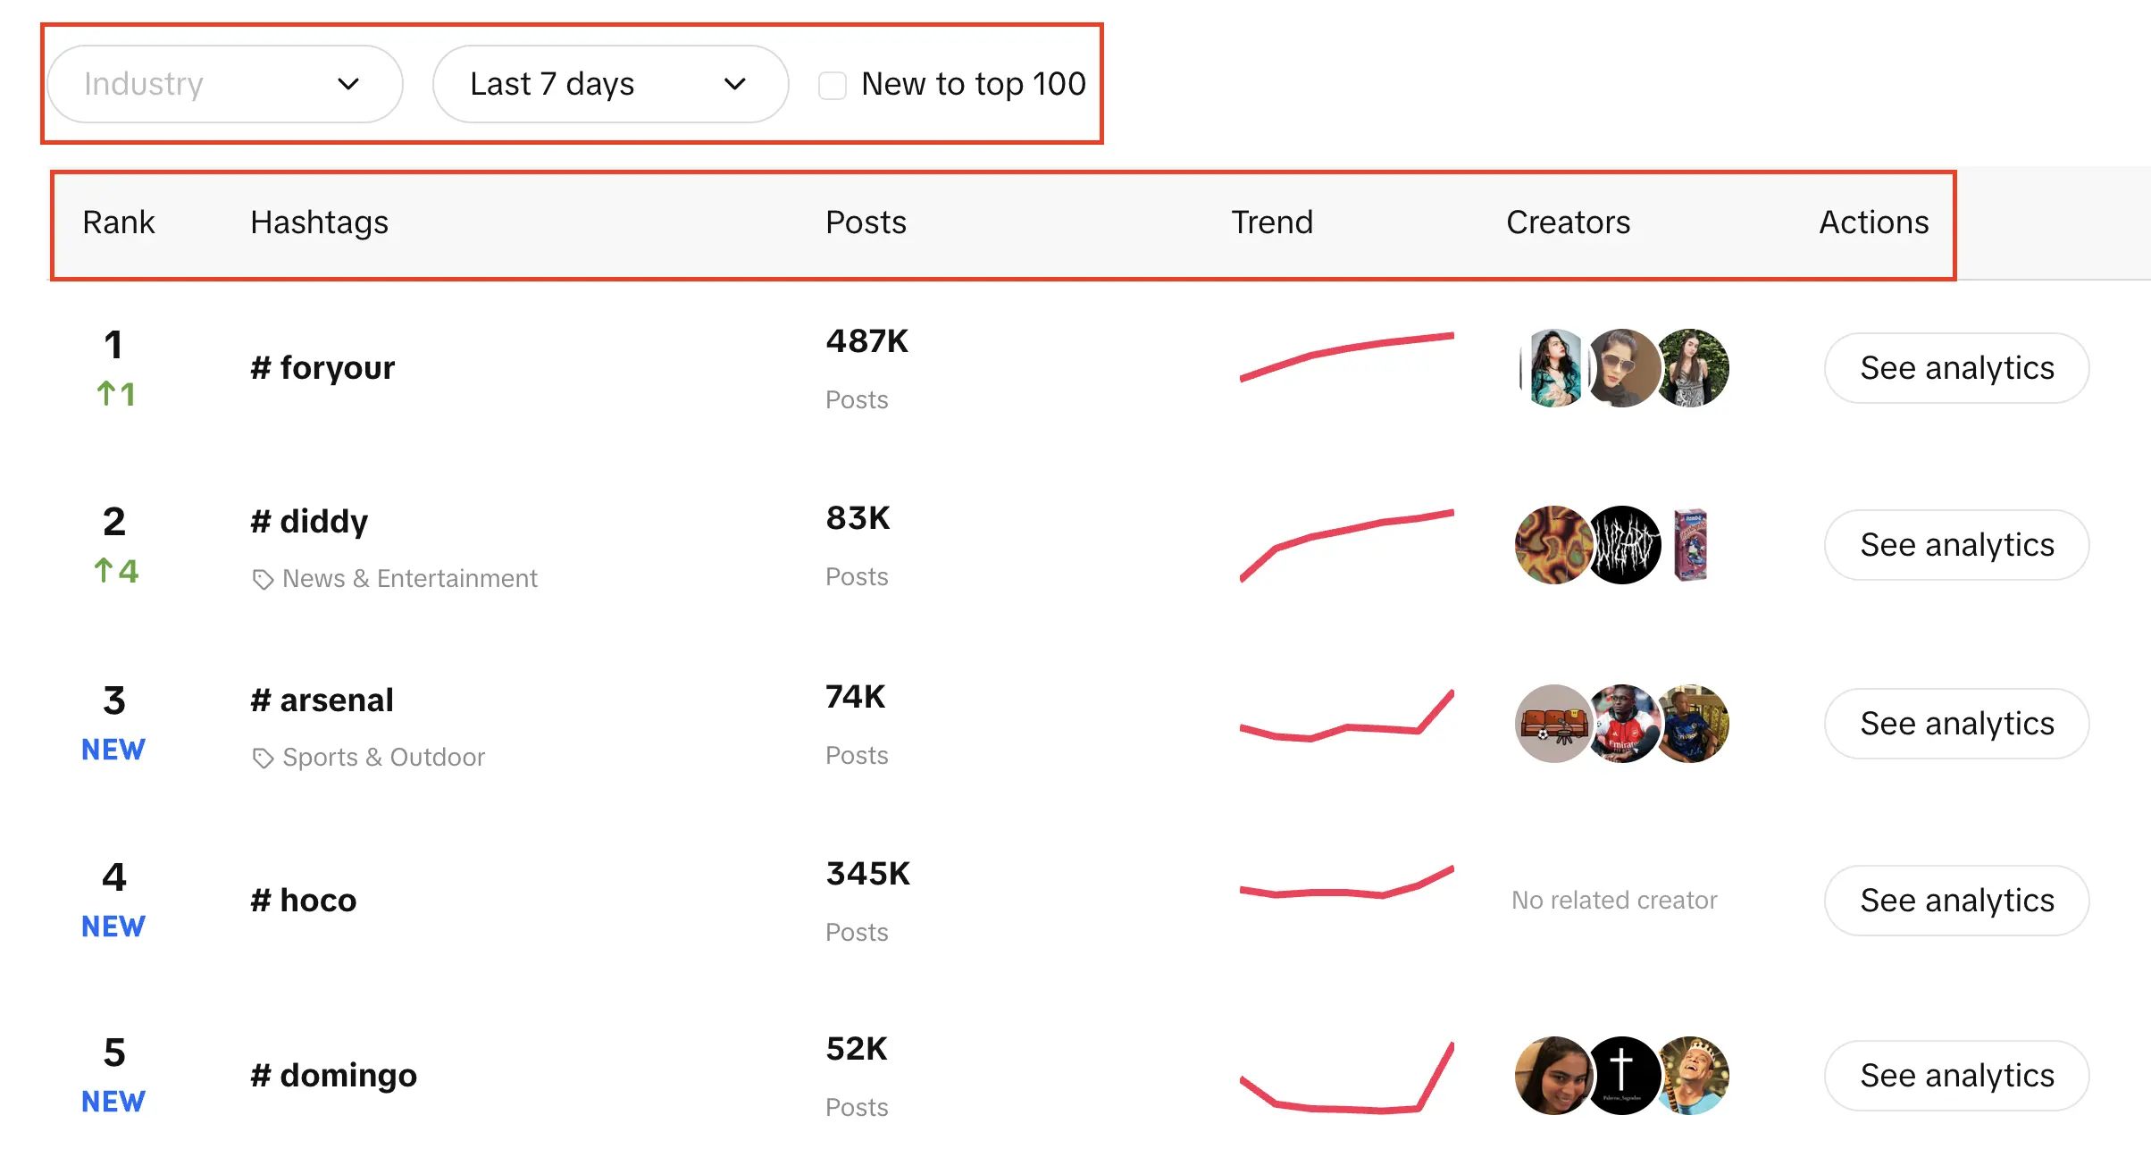This screenshot has height=1174, width=2151.
Task: See analytics for #arsenal
Action: 1956,724
